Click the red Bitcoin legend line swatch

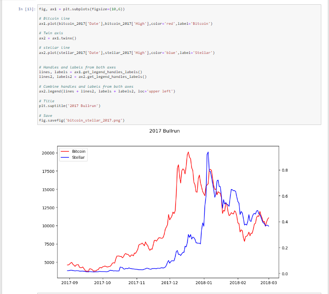pos(65,151)
